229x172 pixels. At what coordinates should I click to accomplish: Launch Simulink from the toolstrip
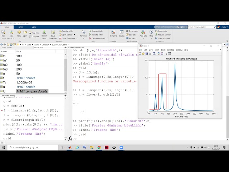pyautogui.click(x=113, y=34)
